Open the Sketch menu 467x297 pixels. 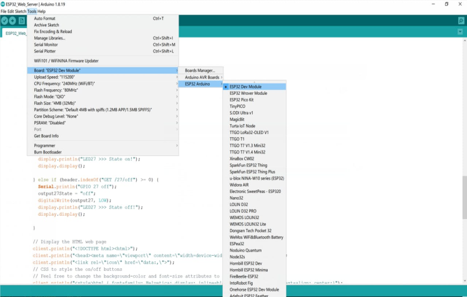pos(20,11)
